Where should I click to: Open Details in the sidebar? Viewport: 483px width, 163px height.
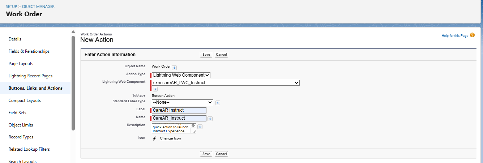(x=15, y=39)
